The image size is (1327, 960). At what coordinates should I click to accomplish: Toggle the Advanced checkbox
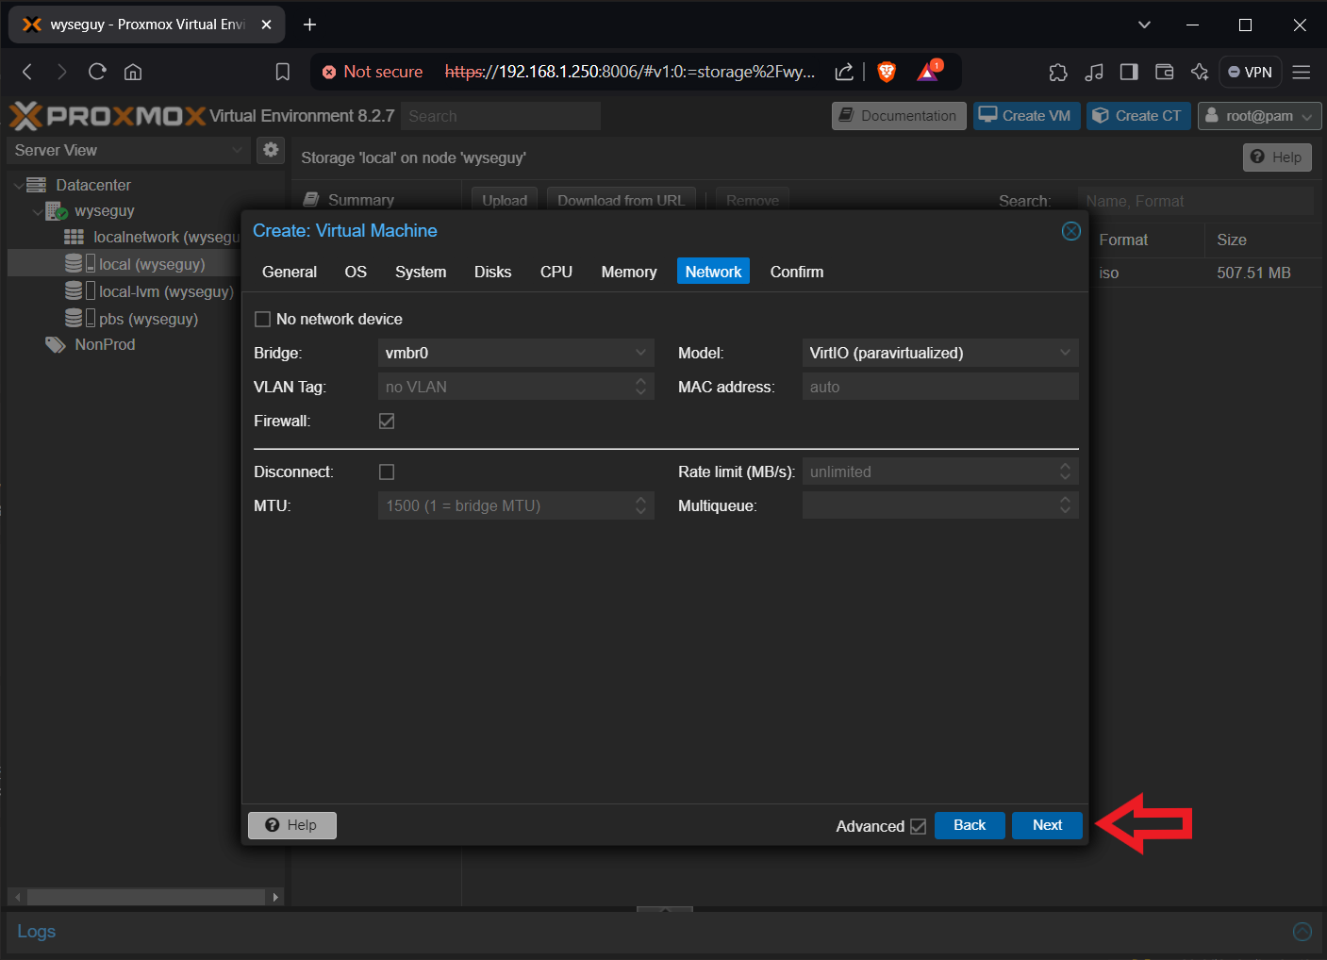918,826
